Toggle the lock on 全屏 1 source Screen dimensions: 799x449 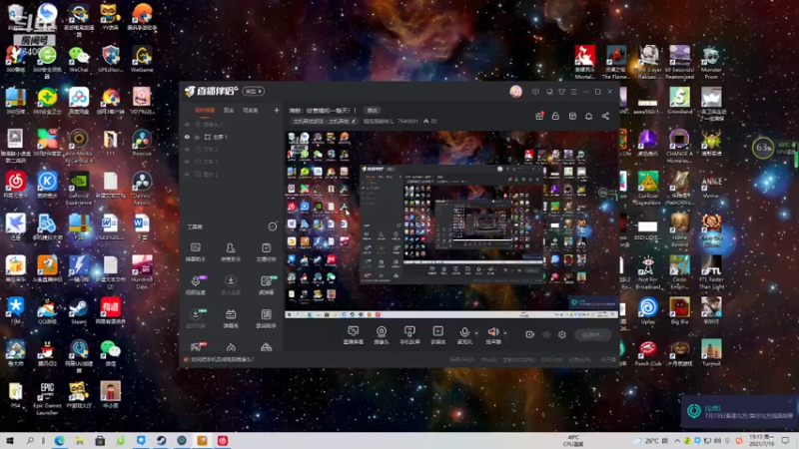coord(197,137)
